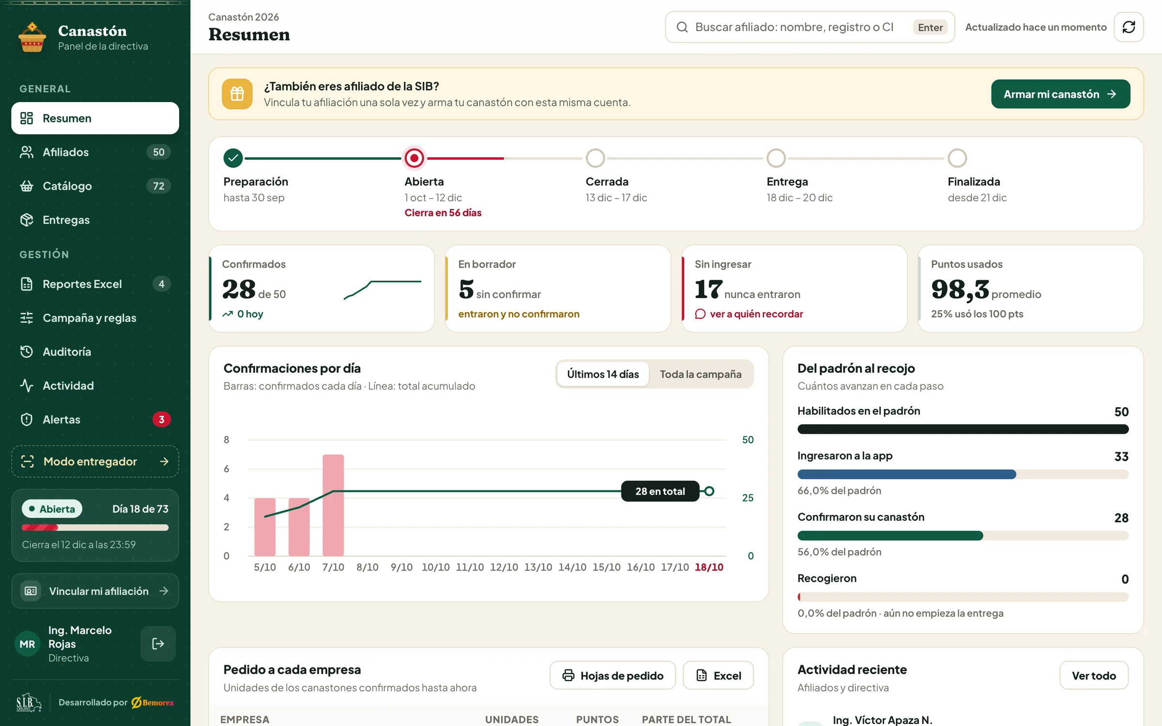This screenshot has height=726, width=1162.
Task: Open the Actividad page
Action: click(x=95, y=386)
